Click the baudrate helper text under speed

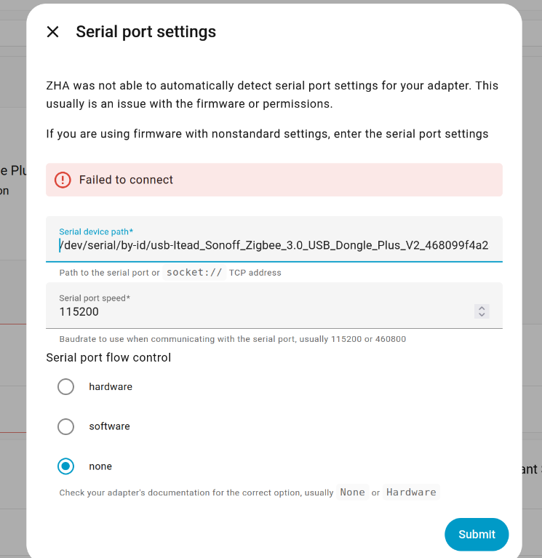[232, 339]
